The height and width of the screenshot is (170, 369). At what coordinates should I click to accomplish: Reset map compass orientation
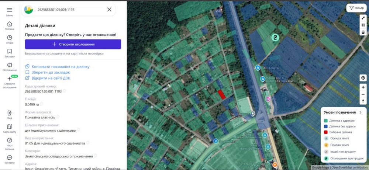point(363,101)
